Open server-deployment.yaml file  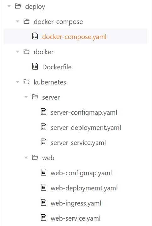coord(86,128)
